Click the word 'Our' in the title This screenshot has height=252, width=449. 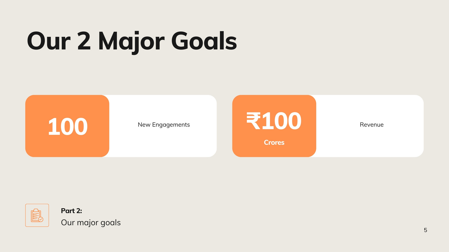[48, 41]
